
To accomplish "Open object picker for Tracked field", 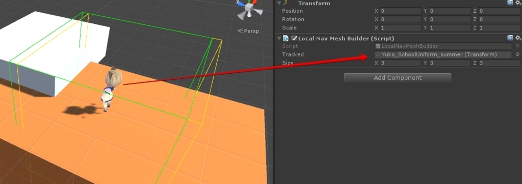I will (517, 54).
